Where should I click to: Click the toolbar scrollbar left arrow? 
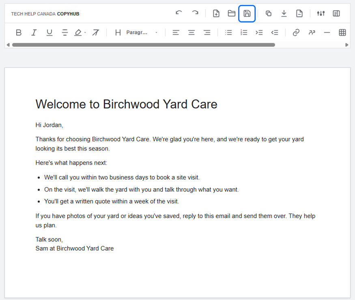(x=8, y=45)
